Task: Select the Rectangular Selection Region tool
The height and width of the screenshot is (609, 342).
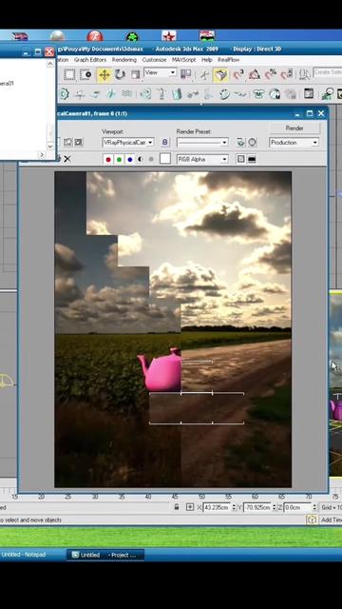Action: coord(69,74)
